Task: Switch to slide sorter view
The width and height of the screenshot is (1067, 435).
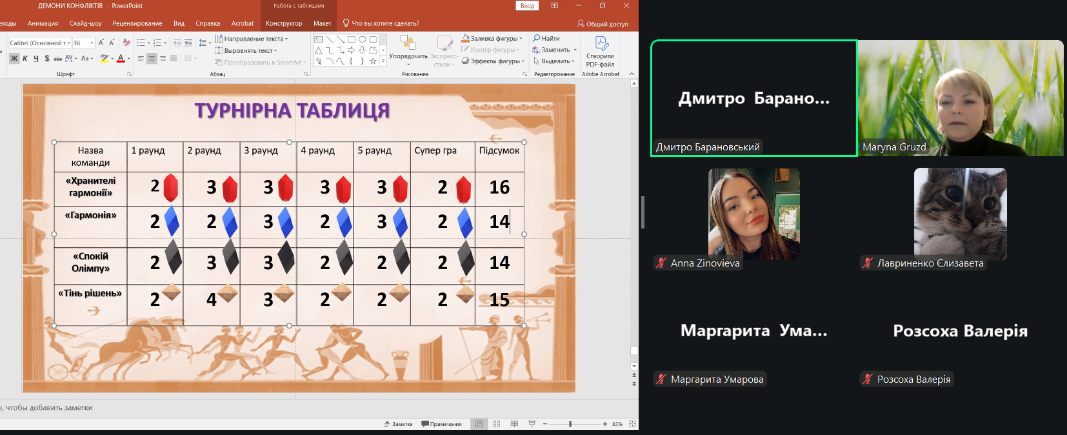Action: [496, 424]
